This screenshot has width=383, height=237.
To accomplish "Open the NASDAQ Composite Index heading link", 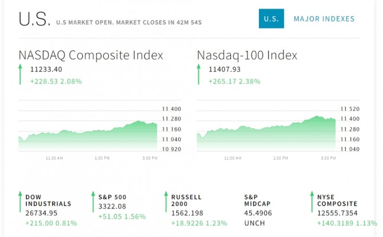I will pos(91,55).
